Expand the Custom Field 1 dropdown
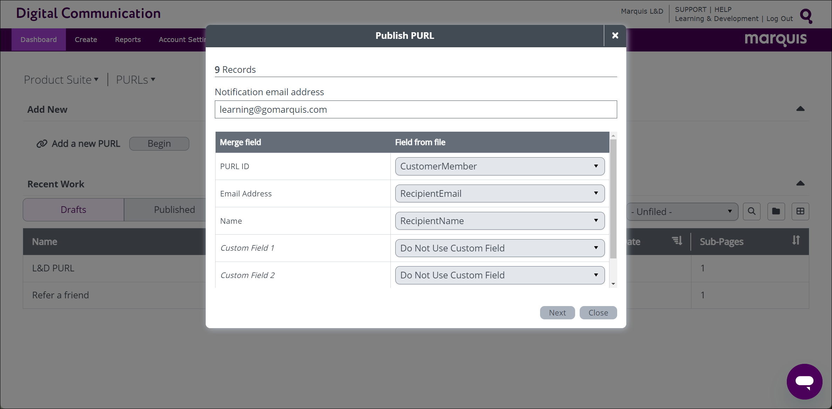 tap(500, 248)
